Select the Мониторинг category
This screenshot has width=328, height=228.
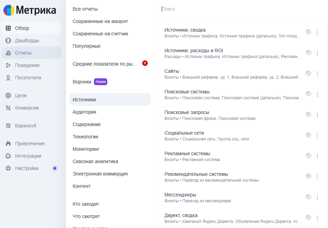[x=86, y=149]
